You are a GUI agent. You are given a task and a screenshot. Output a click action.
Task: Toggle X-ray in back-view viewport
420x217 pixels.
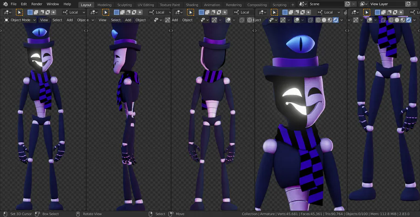pos(242,20)
